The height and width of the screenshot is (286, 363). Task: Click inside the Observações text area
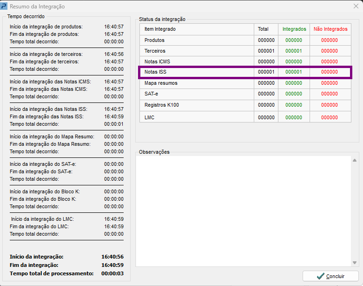244,211
